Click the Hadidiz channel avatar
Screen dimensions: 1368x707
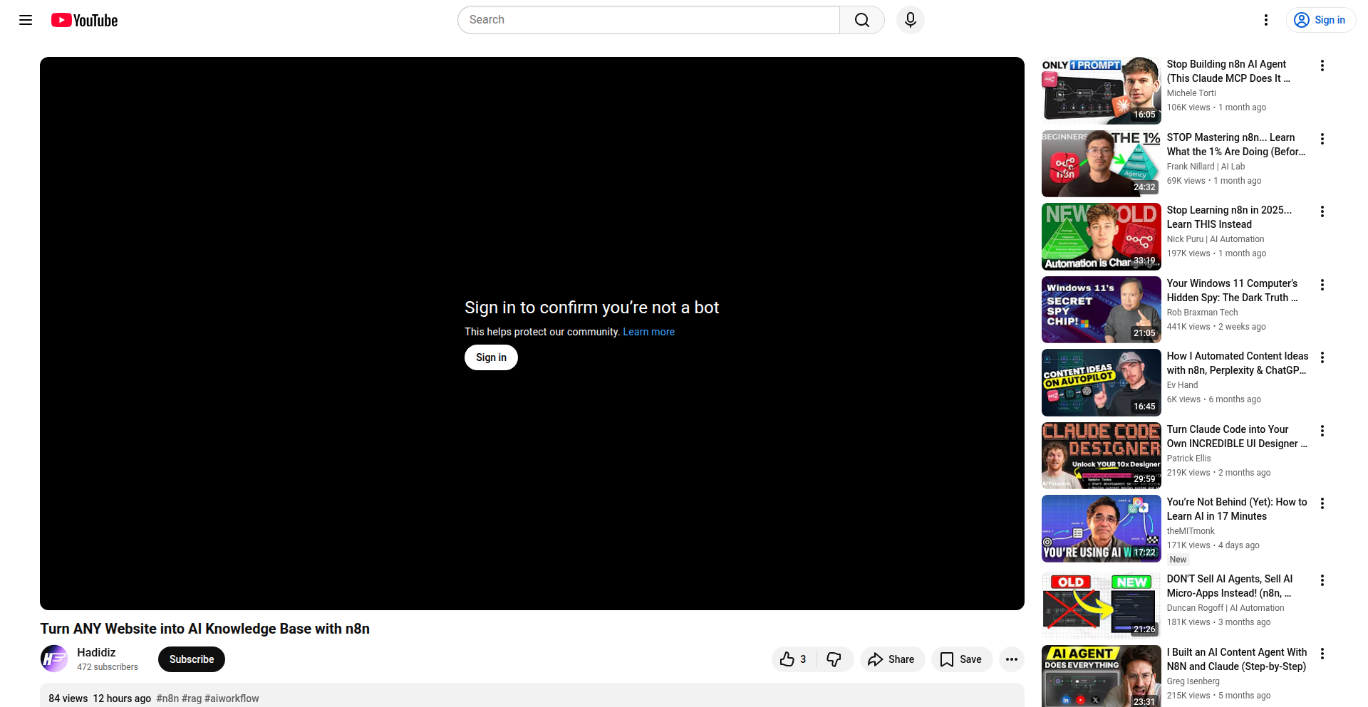coord(53,659)
